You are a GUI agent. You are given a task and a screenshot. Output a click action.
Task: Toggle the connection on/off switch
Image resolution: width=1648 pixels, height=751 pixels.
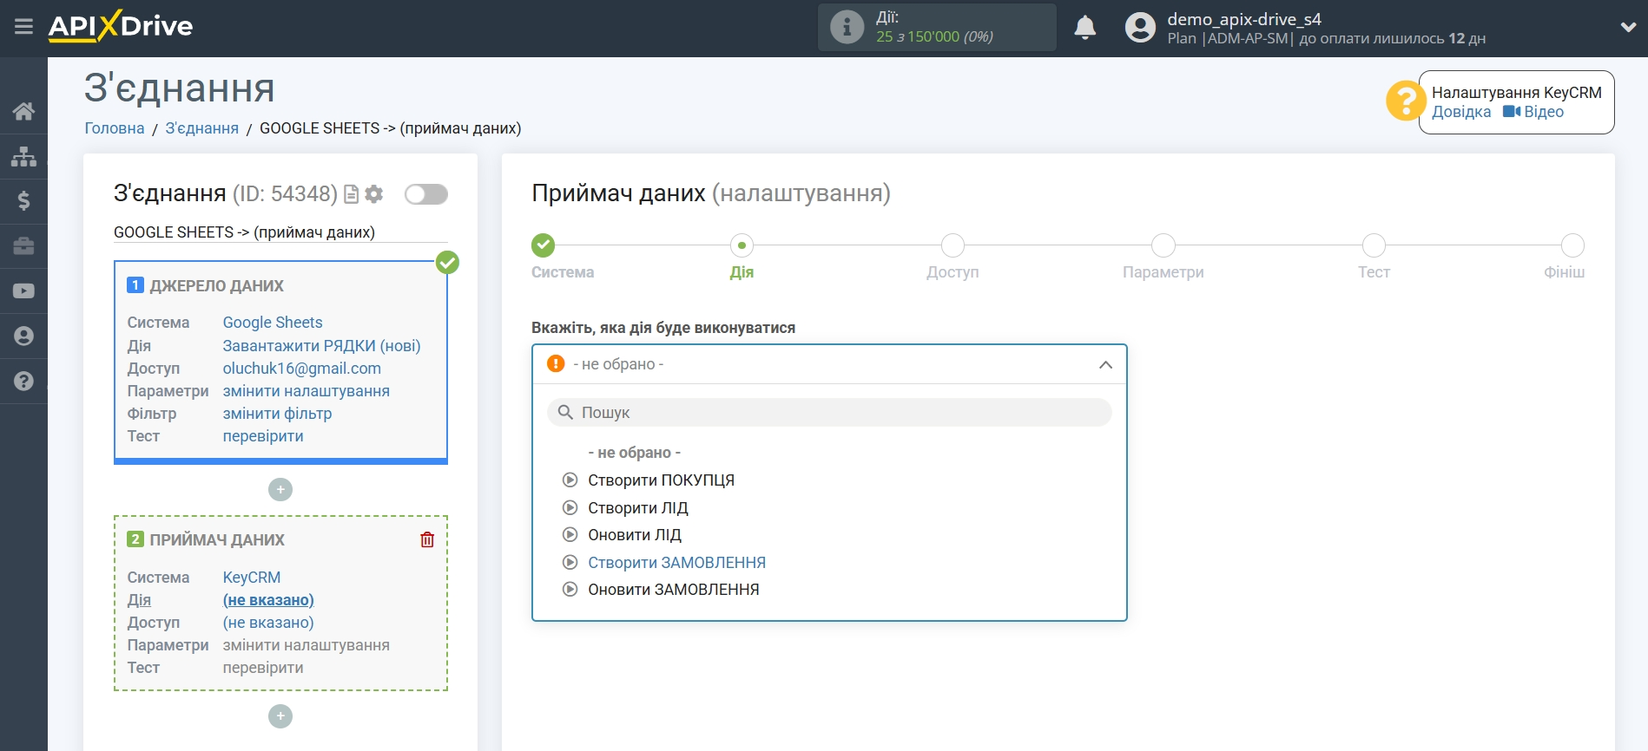tap(426, 194)
